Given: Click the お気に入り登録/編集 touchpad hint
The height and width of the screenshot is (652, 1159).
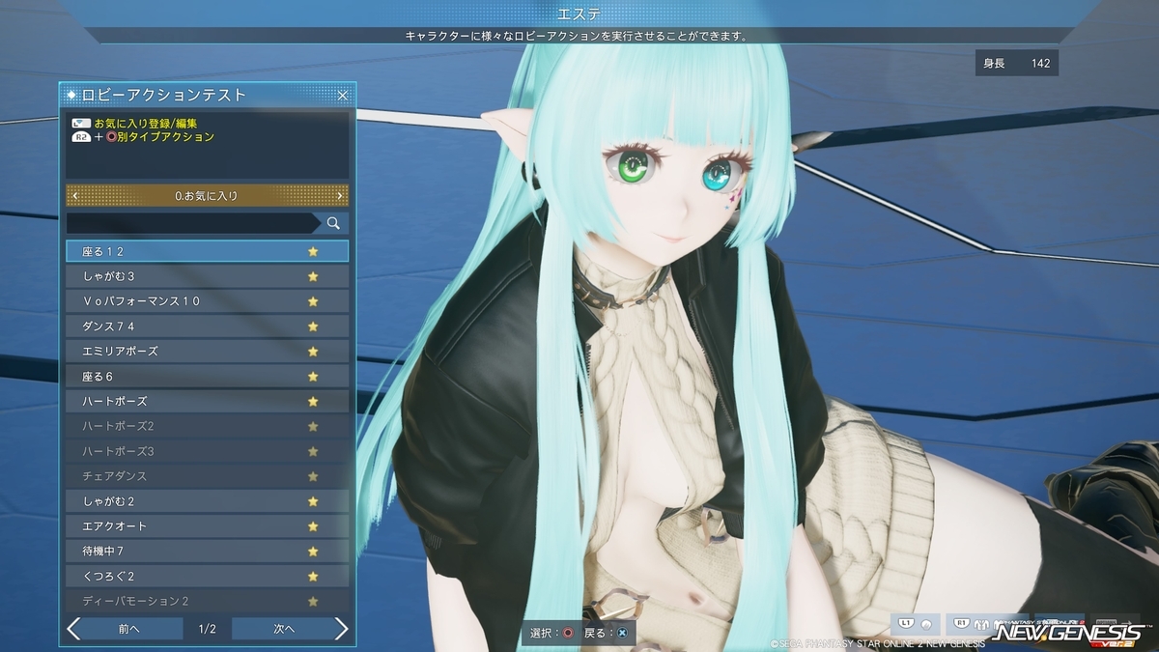Looking at the screenshot, I should (x=134, y=124).
